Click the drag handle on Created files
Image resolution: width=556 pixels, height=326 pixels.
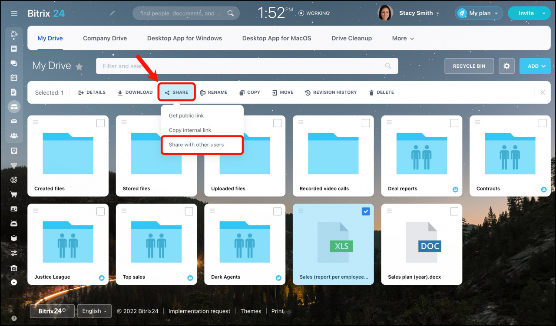click(36, 122)
